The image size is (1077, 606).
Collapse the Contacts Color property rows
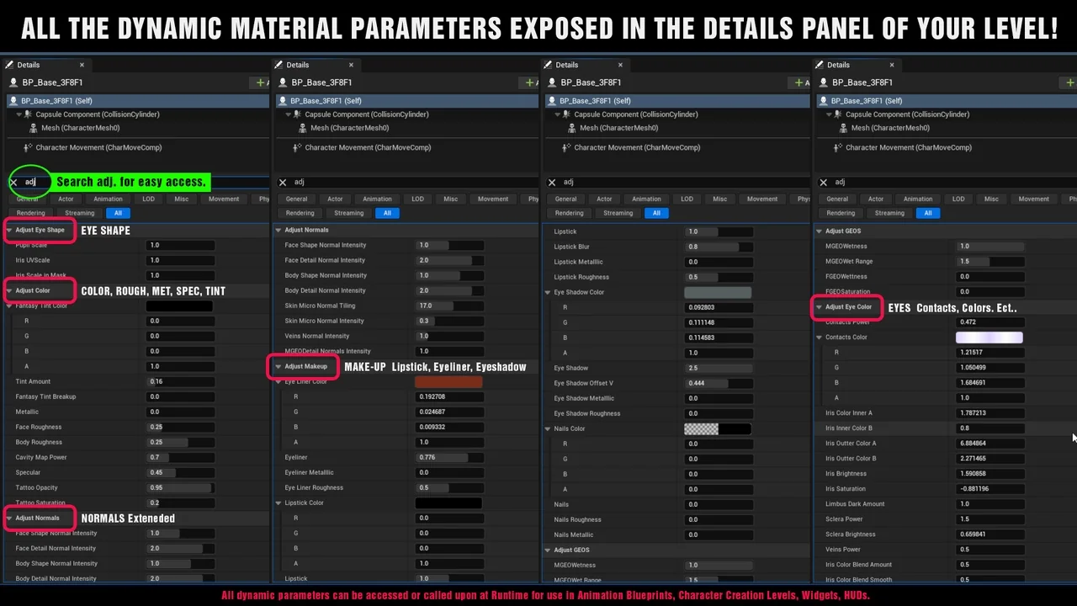tap(820, 338)
